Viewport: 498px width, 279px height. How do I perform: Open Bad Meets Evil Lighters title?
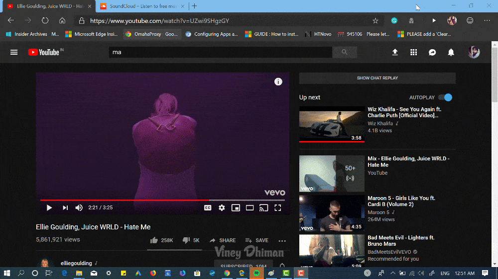click(401, 241)
